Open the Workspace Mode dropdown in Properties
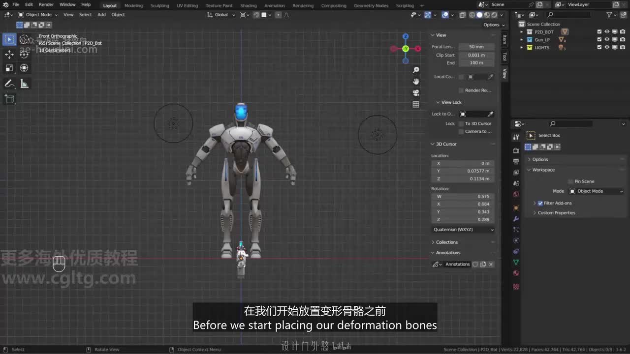 tap(597, 191)
